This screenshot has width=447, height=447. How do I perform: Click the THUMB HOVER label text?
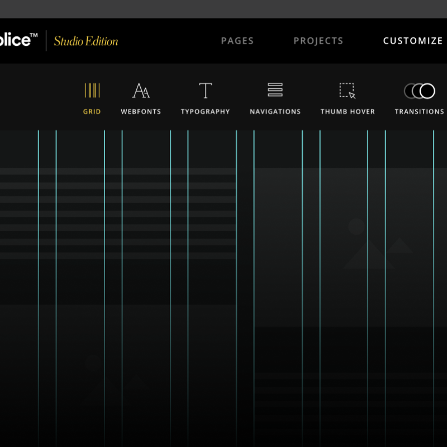click(348, 111)
